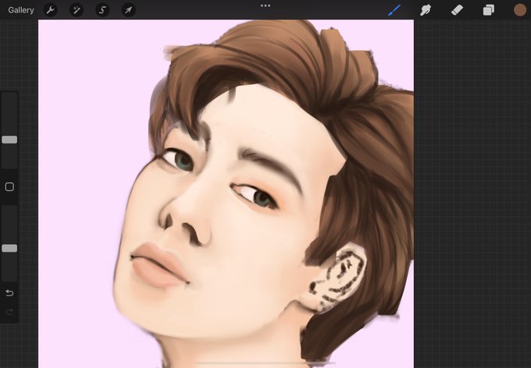Undo the last stroke

tap(9, 293)
